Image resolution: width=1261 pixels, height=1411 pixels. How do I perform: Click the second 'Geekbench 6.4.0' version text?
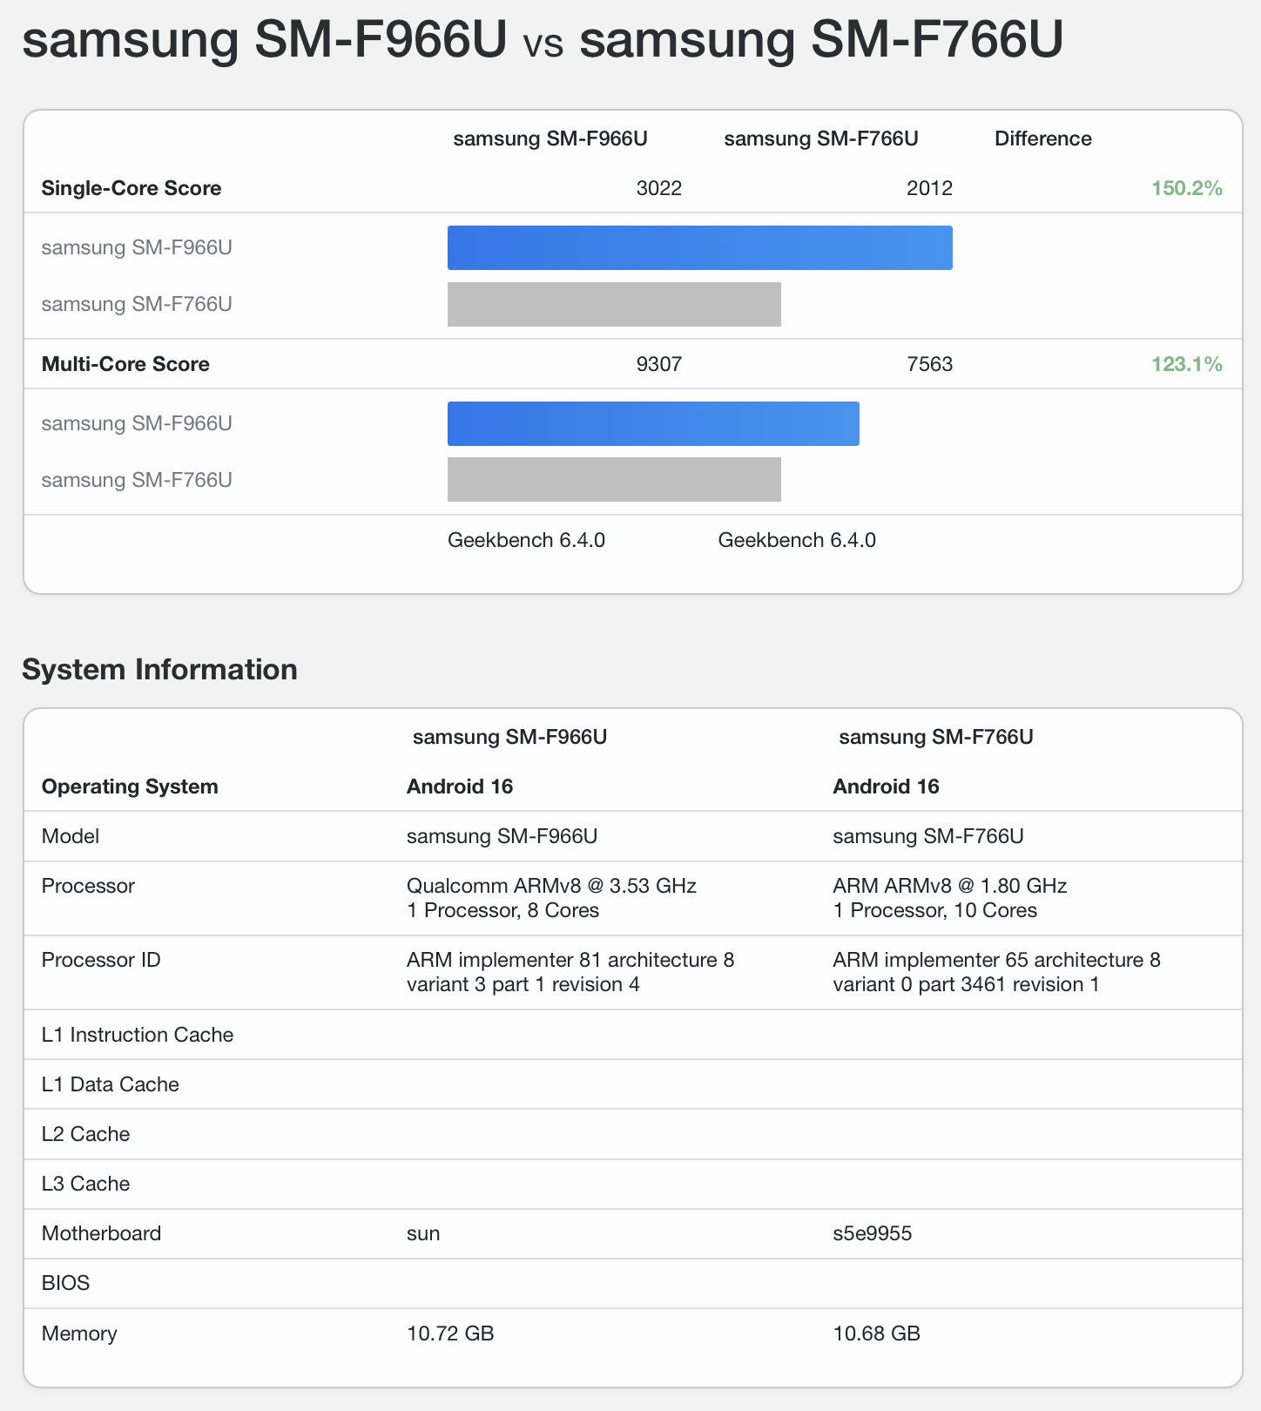797,540
